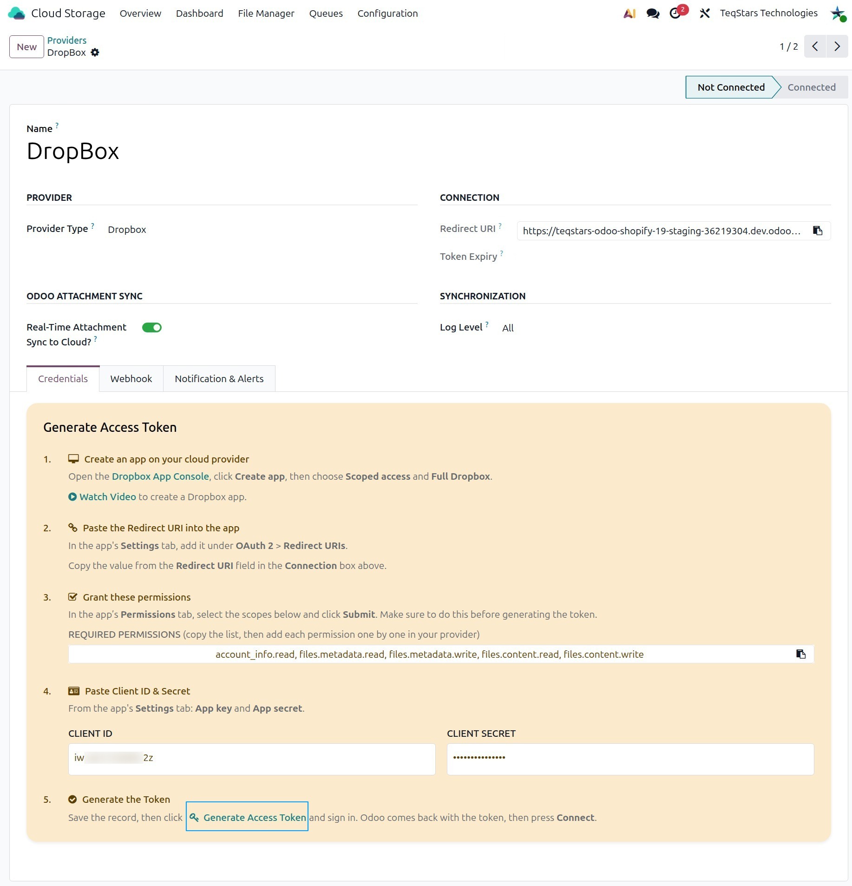Click the Client Secret input field
Viewport: 852px width, 886px height.
point(630,759)
